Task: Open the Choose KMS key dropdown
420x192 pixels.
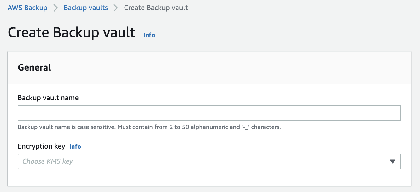Action: (209, 161)
